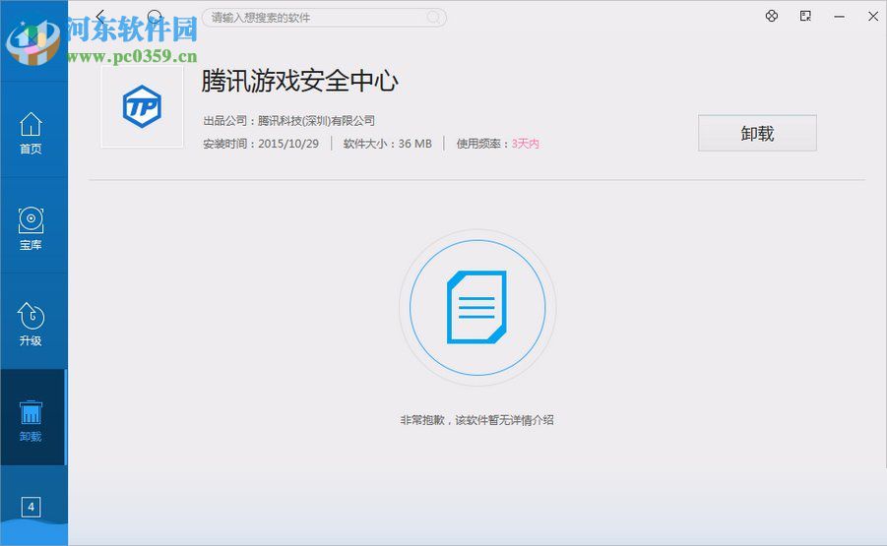The width and height of the screenshot is (887, 546).
Task: Open the mini-window mode icon in title bar
Action: [805, 17]
